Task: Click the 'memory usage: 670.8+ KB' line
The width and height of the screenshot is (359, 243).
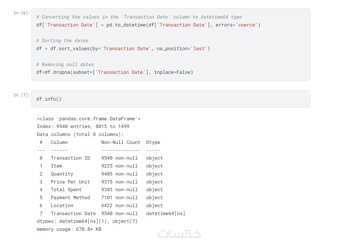Action: [69, 230]
